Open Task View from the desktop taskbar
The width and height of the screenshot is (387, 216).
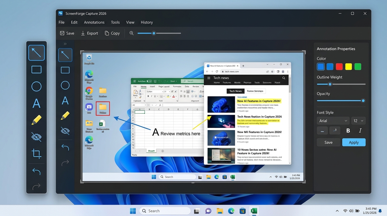coord(197,211)
